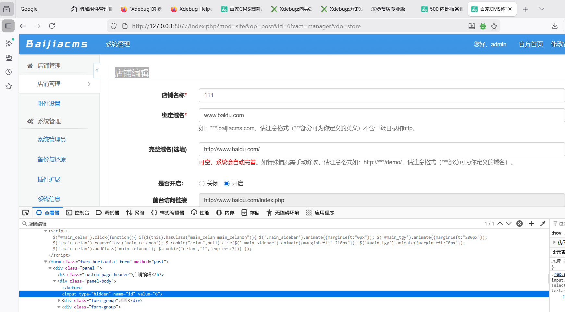
Task: Switch to the 内存 memory tab
Action: pyautogui.click(x=225, y=213)
